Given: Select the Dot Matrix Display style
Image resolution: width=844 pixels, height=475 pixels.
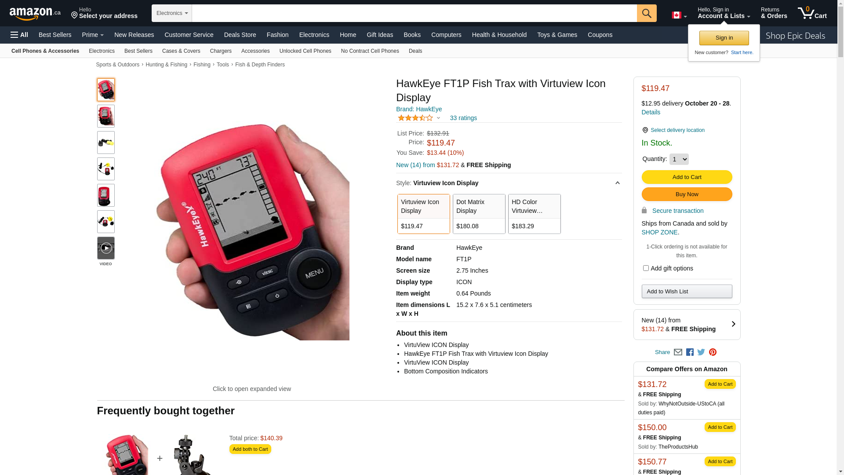Looking at the screenshot, I should [479, 214].
